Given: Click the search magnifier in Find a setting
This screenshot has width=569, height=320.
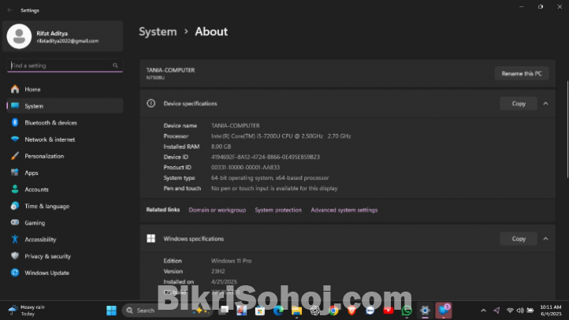Looking at the screenshot, I should [115, 65].
